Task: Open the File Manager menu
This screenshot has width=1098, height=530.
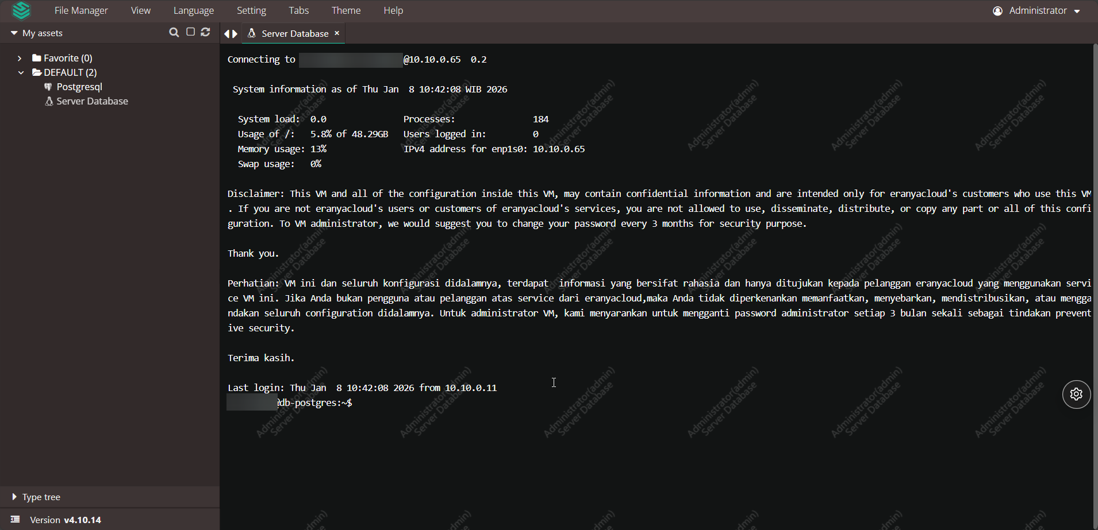Action: (81, 10)
